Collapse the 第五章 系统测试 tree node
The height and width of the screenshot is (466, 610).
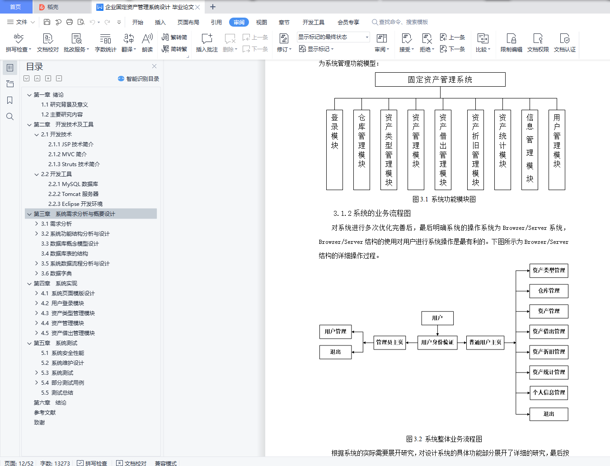pos(29,343)
